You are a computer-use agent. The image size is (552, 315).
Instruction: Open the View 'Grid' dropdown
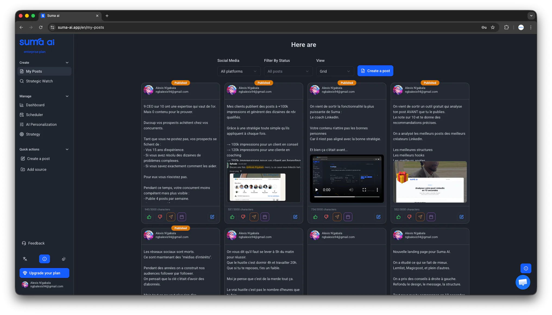(x=335, y=71)
